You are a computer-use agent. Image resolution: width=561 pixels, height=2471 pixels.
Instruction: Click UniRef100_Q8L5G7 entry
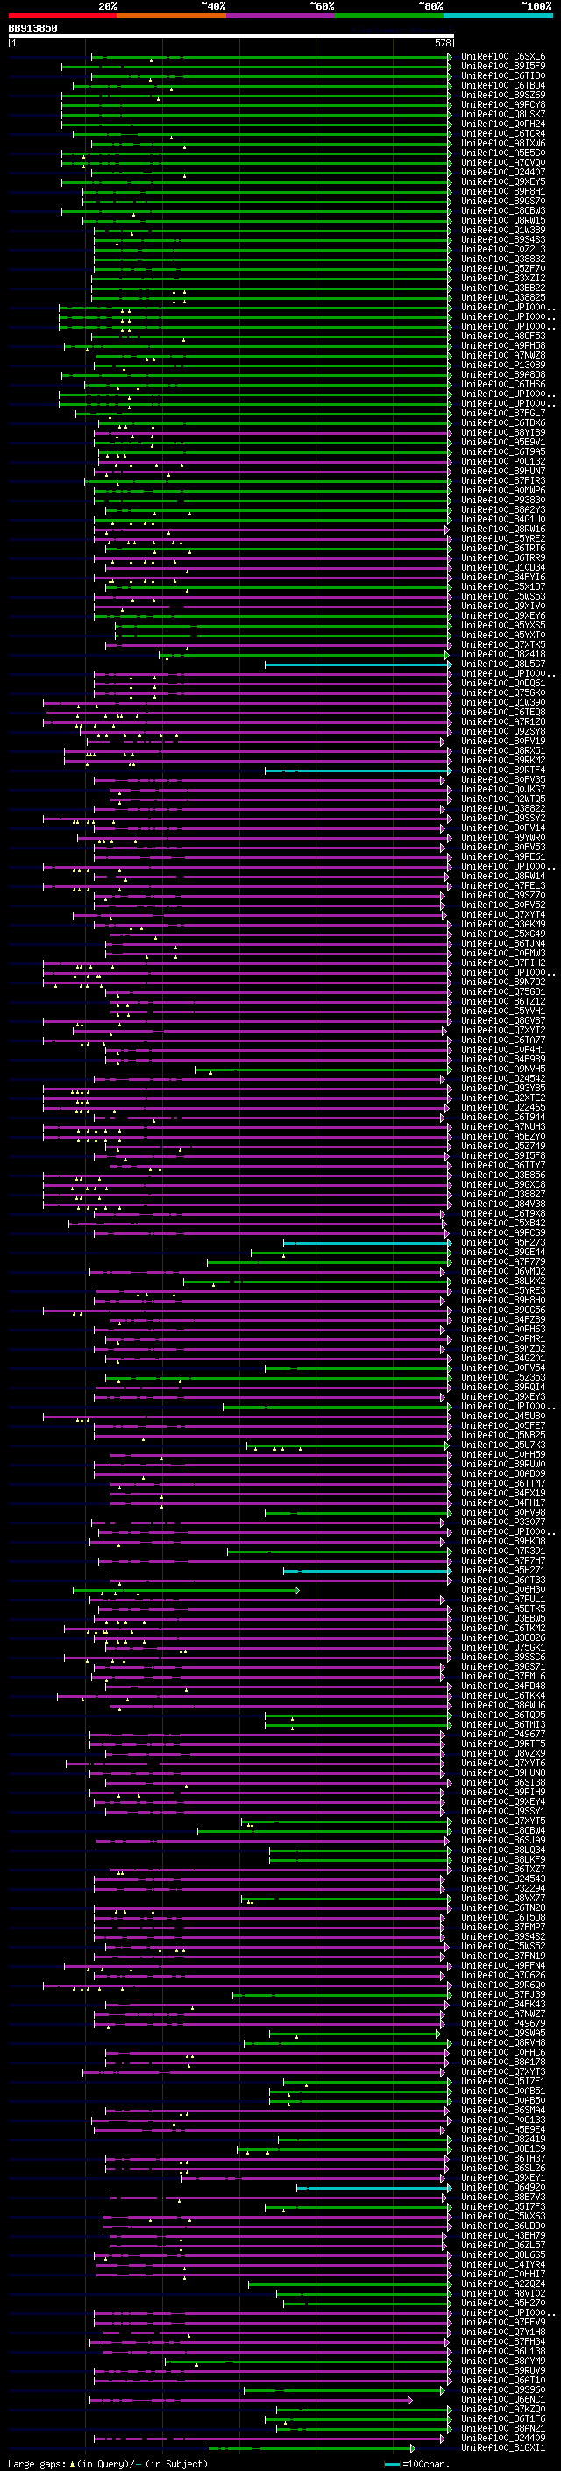click(503, 664)
